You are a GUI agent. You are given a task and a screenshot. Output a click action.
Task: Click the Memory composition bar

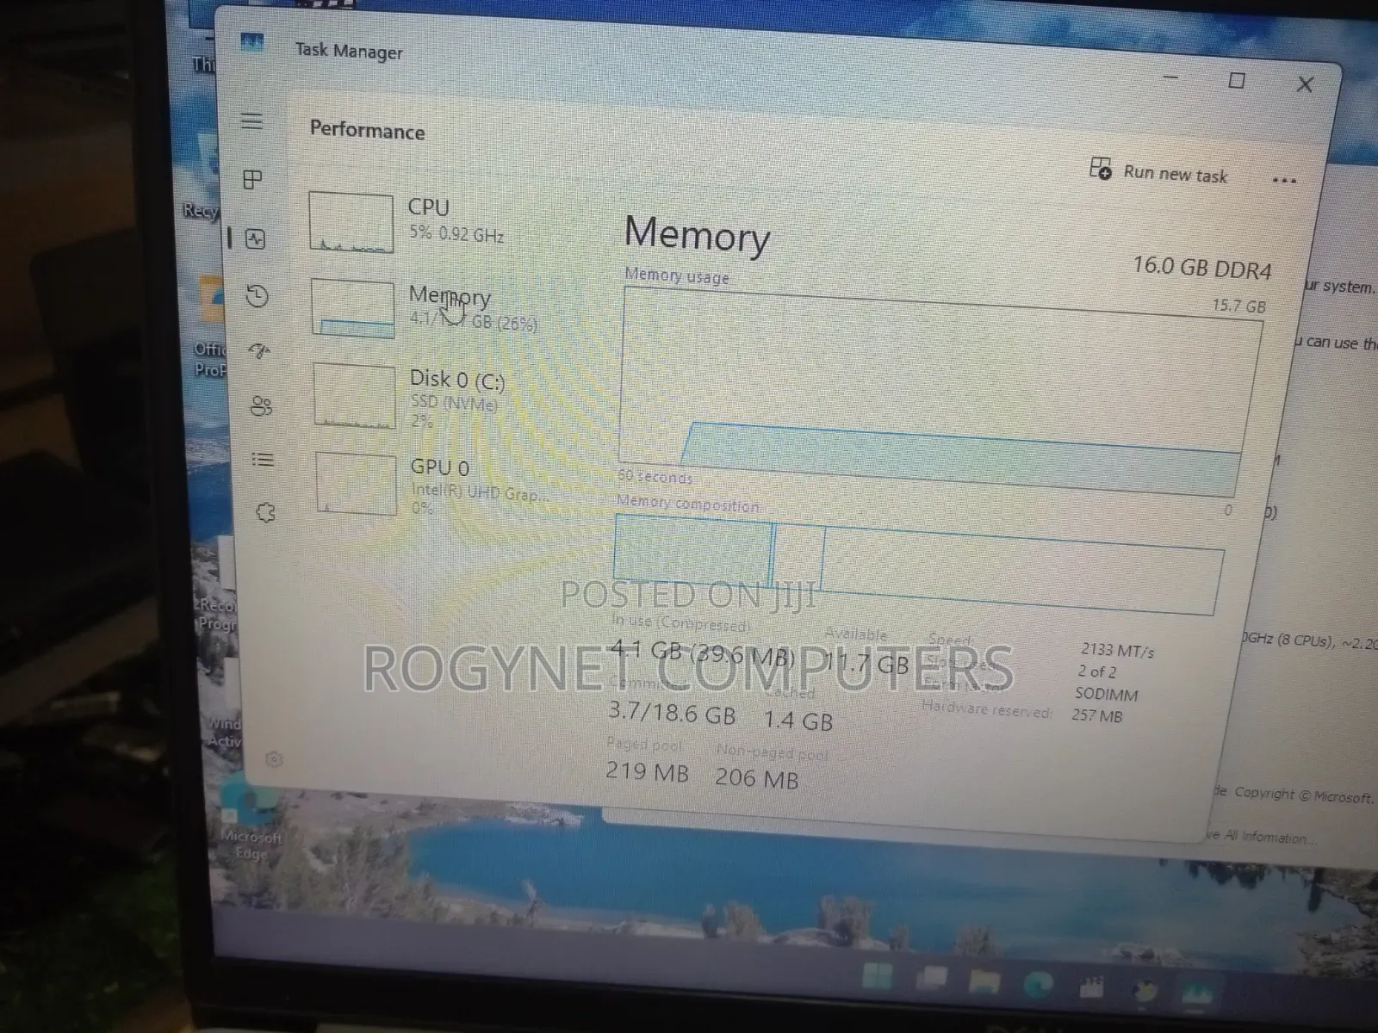point(917,566)
